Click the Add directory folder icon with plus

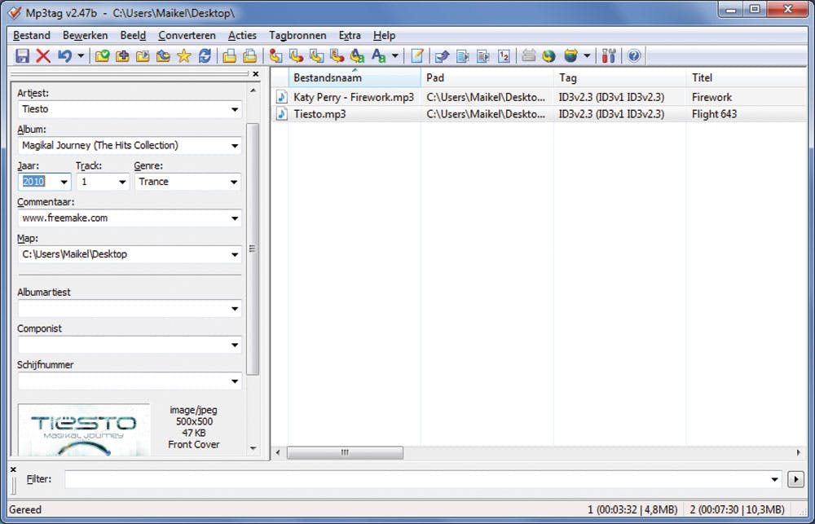[x=122, y=55]
